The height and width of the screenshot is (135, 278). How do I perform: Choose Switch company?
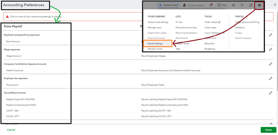243,38
